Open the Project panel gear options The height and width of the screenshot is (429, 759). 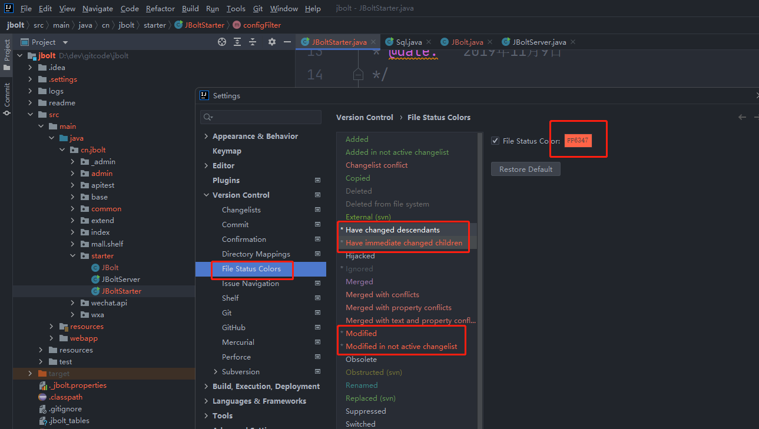click(271, 42)
